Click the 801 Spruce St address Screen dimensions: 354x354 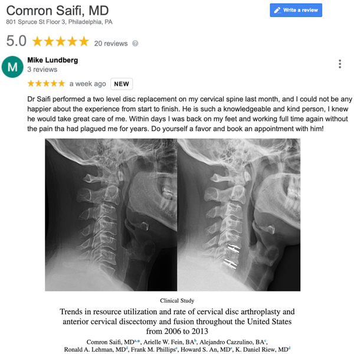click(x=59, y=22)
